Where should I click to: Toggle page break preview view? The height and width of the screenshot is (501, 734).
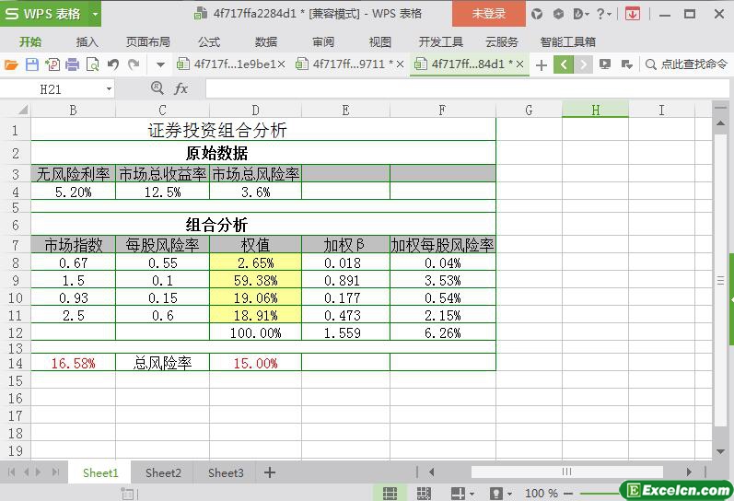point(424,494)
